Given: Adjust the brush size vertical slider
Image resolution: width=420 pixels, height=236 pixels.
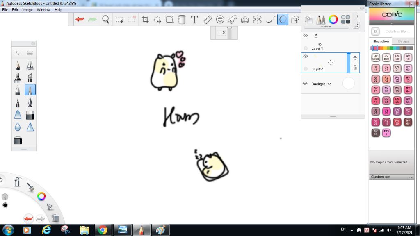Looking at the screenshot, I should coord(230,33).
